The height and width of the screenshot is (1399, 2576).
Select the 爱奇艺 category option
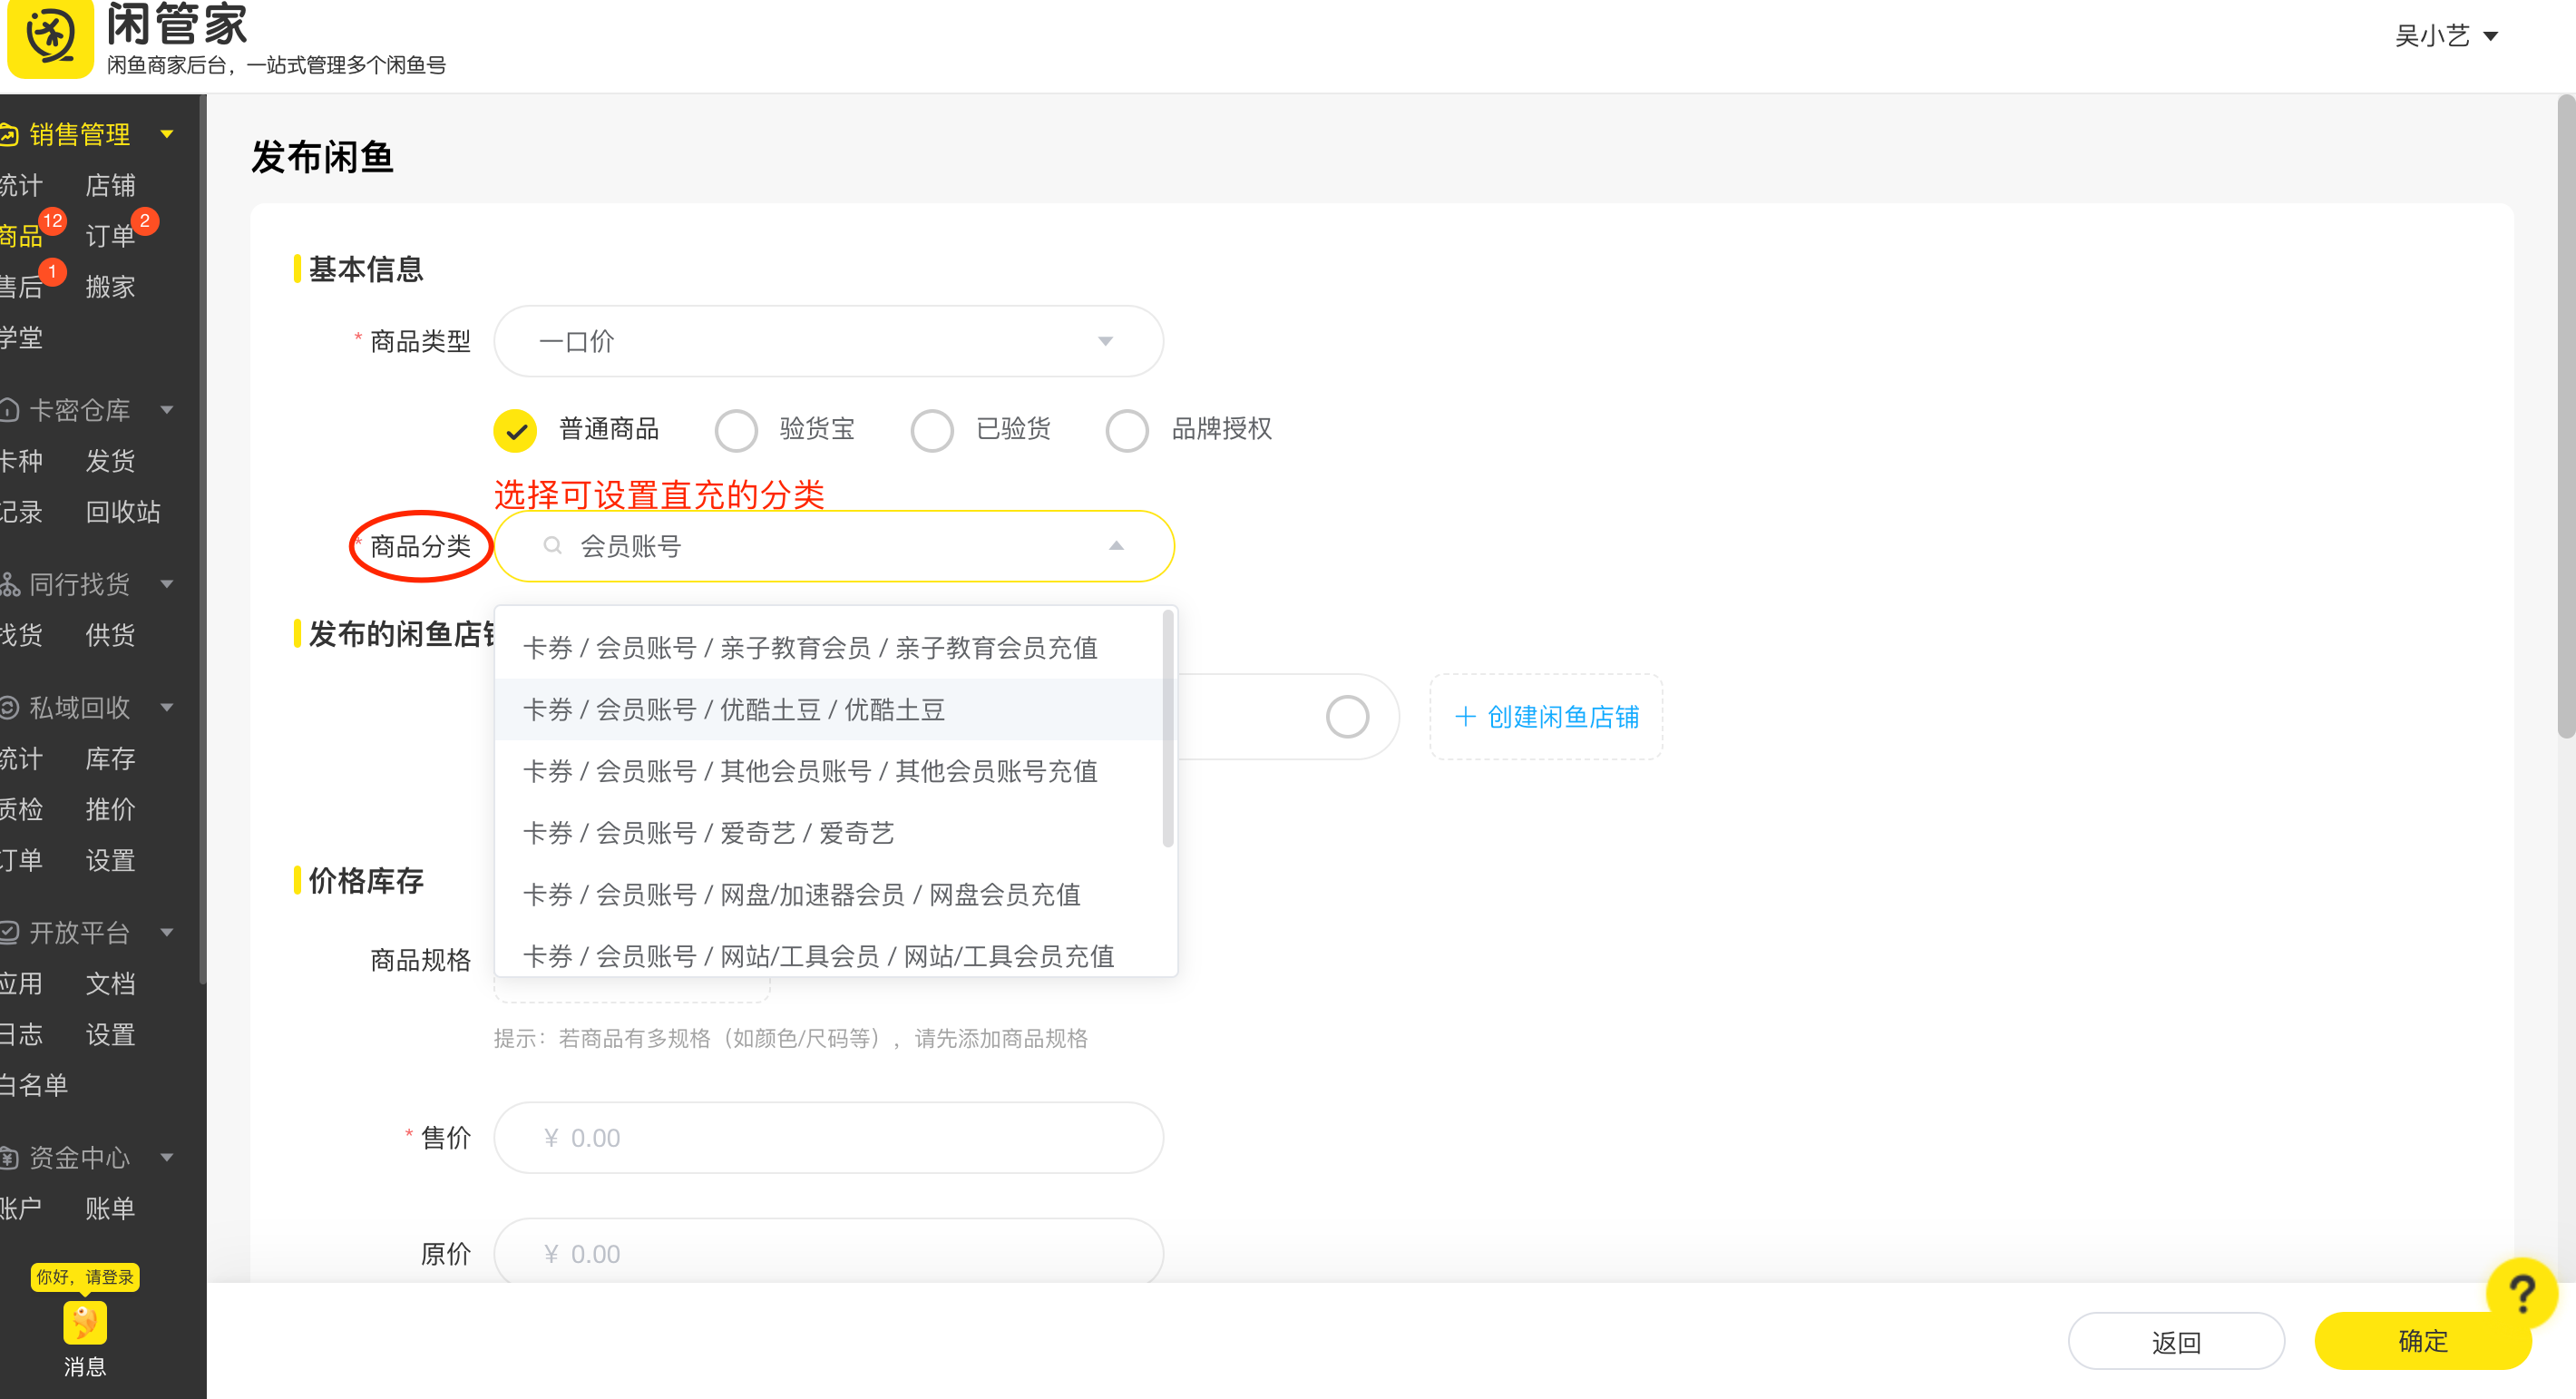point(708,833)
